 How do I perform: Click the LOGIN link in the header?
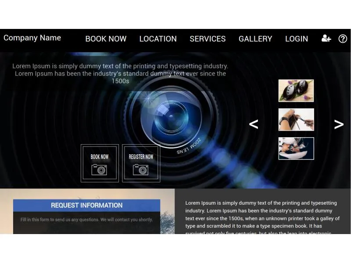(297, 39)
